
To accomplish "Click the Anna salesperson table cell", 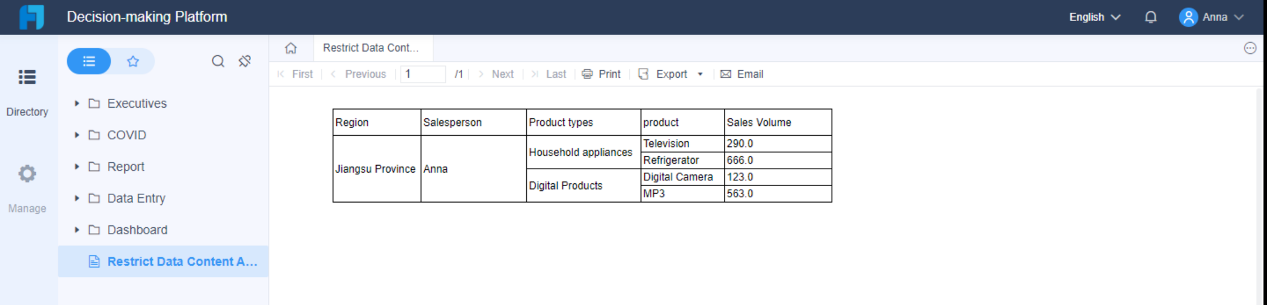I will click(x=473, y=169).
